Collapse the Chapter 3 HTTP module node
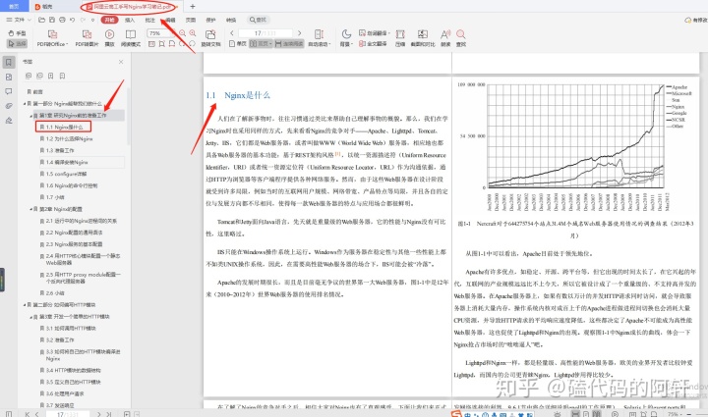The image size is (708, 417). (x=31, y=317)
